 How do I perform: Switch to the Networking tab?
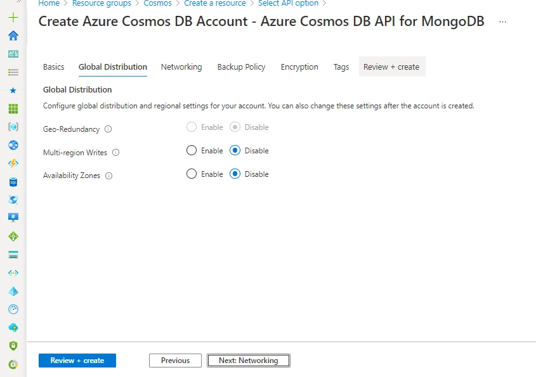(181, 67)
